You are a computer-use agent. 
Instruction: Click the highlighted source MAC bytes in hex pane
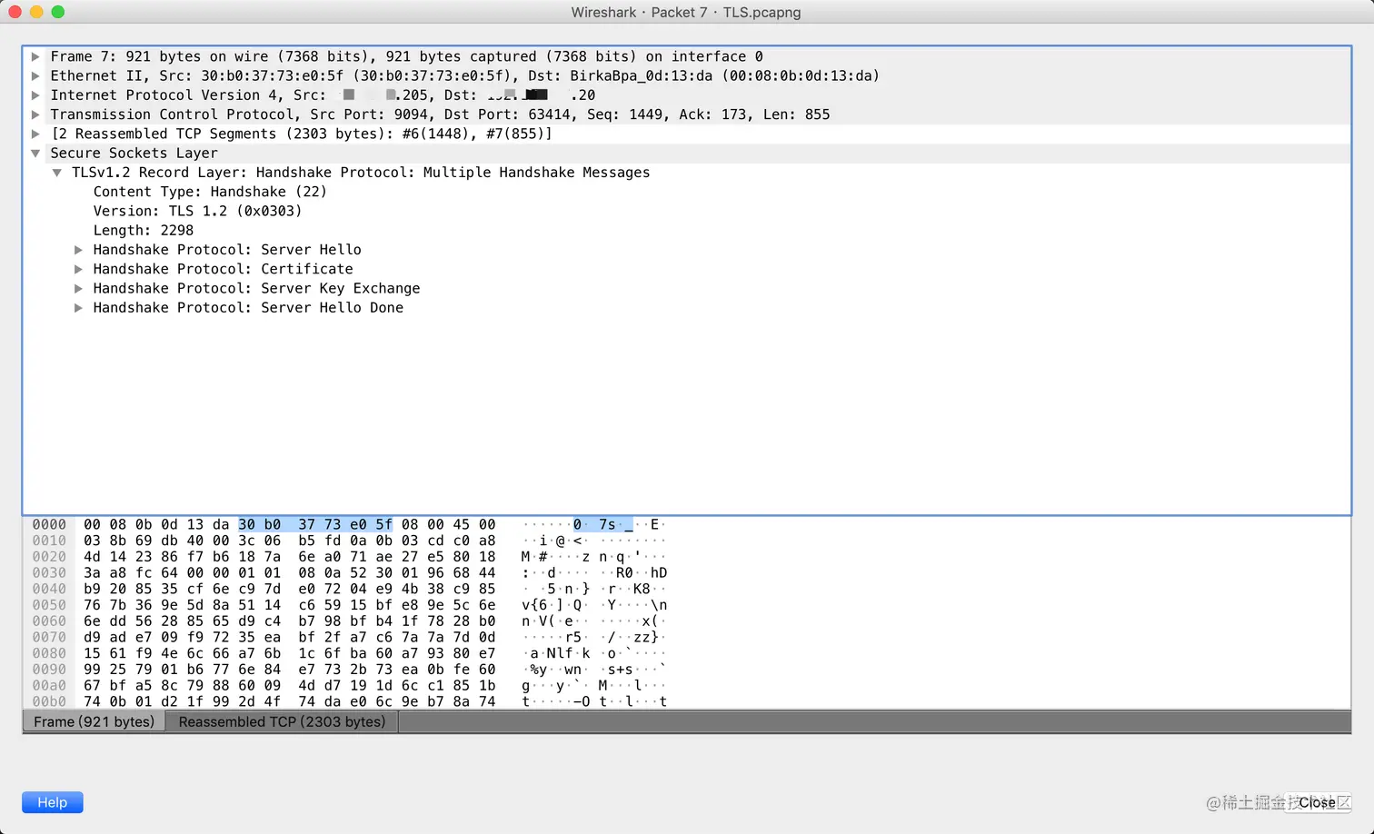pos(315,524)
